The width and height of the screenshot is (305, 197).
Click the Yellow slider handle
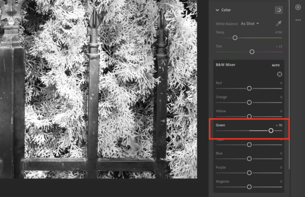coord(249,116)
